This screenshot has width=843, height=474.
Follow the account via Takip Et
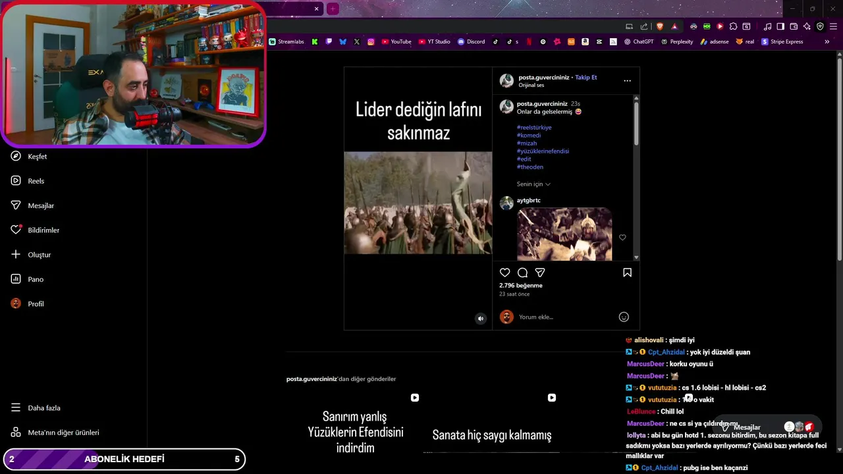point(585,77)
